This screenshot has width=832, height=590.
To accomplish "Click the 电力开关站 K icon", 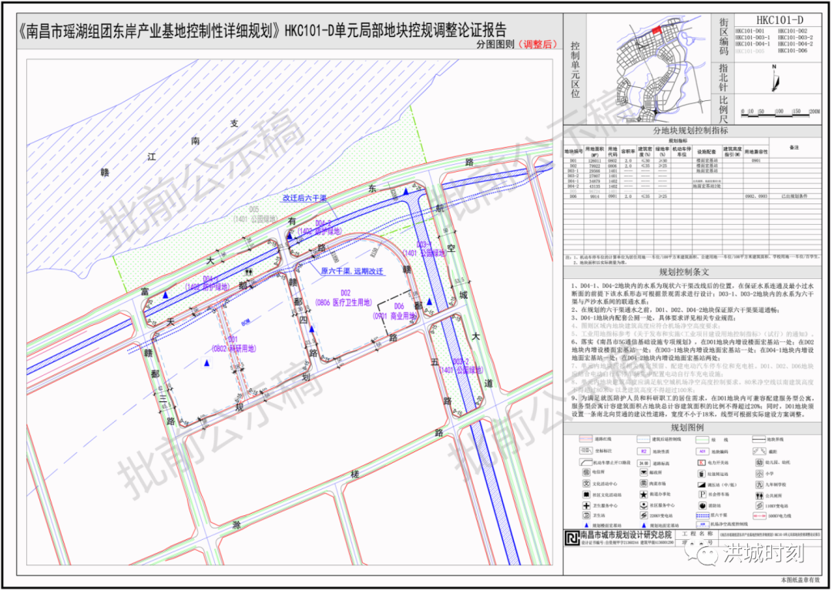I will (x=700, y=463).
